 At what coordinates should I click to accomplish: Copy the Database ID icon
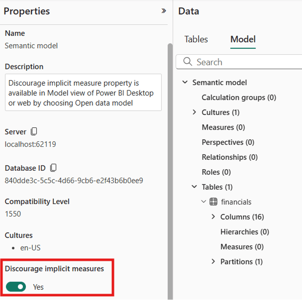(x=53, y=168)
